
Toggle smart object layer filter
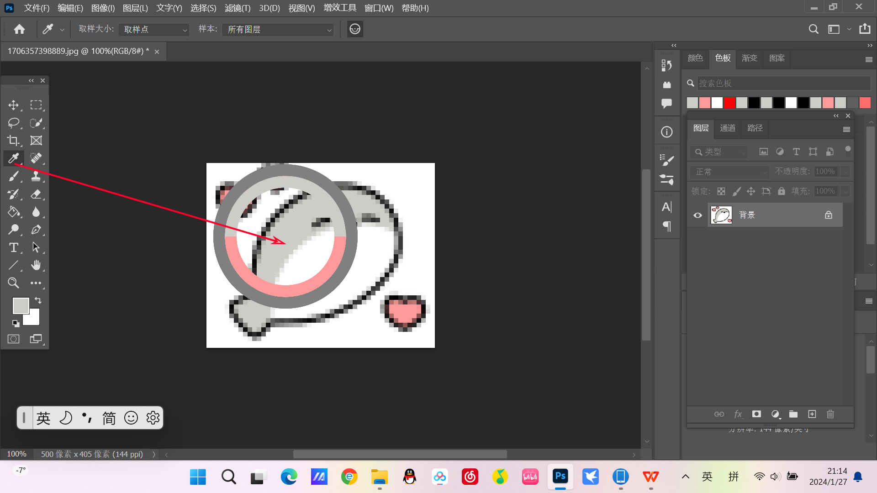click(x=830, y=152)
